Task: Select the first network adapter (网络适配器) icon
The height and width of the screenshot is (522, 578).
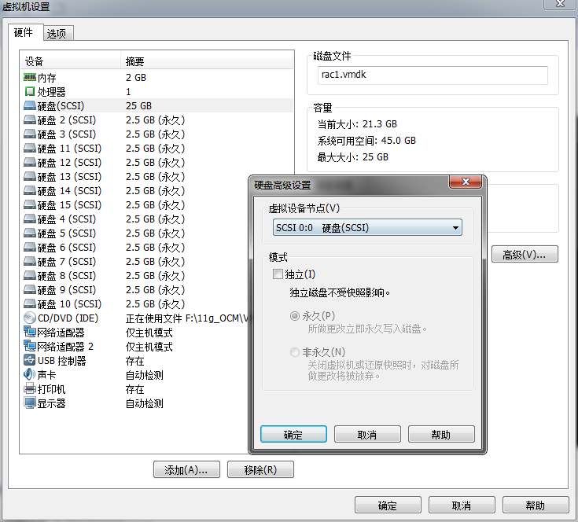Action: point(30,333)
